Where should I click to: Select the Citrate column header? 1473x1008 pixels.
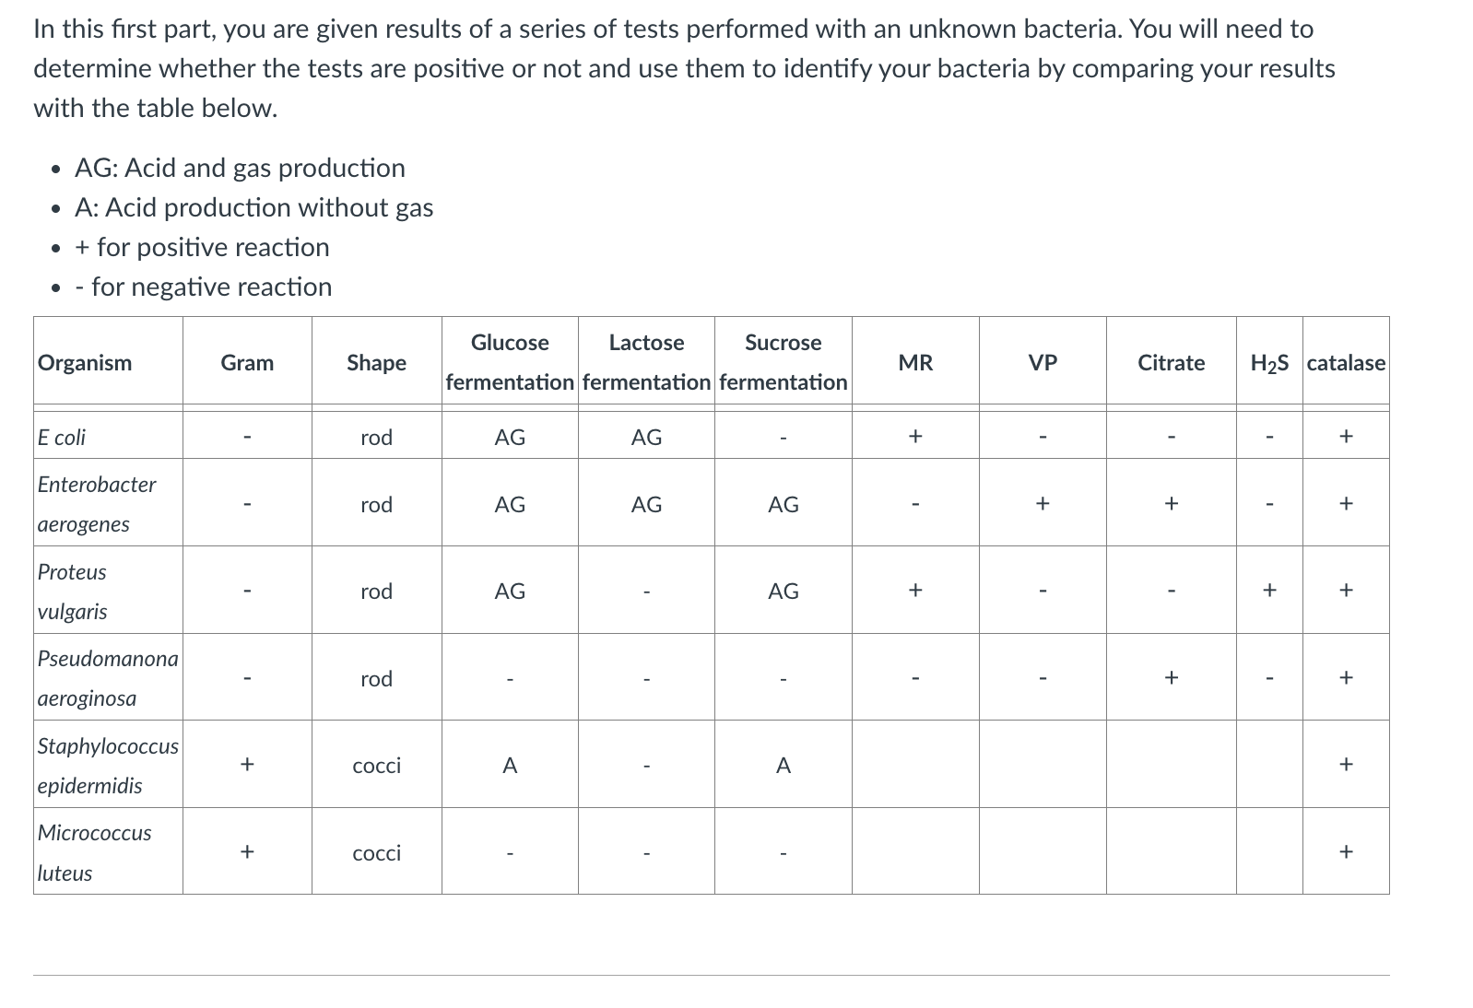(1171, 362)
